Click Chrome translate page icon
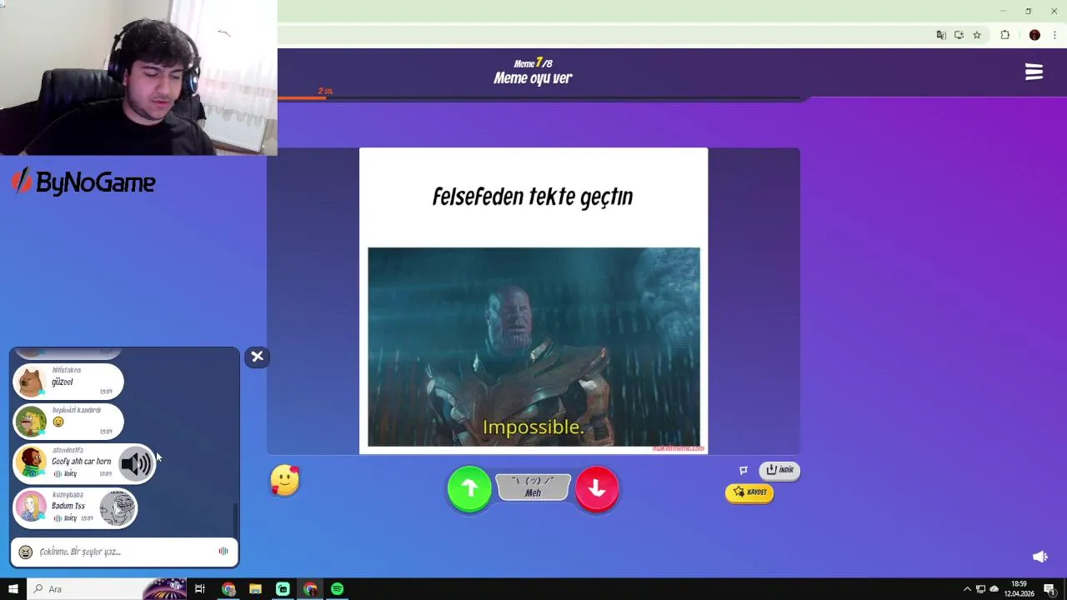1067x600 pixels. (941, 35)
